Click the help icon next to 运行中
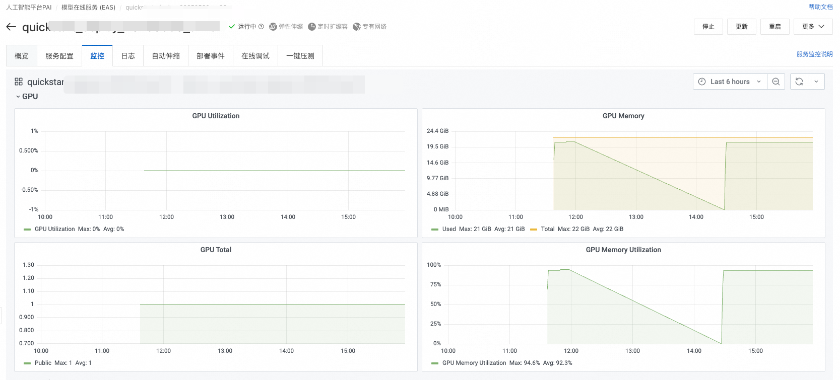Image resolution: width=840 pixels, height=380 pixels. (x=261, y=27)
